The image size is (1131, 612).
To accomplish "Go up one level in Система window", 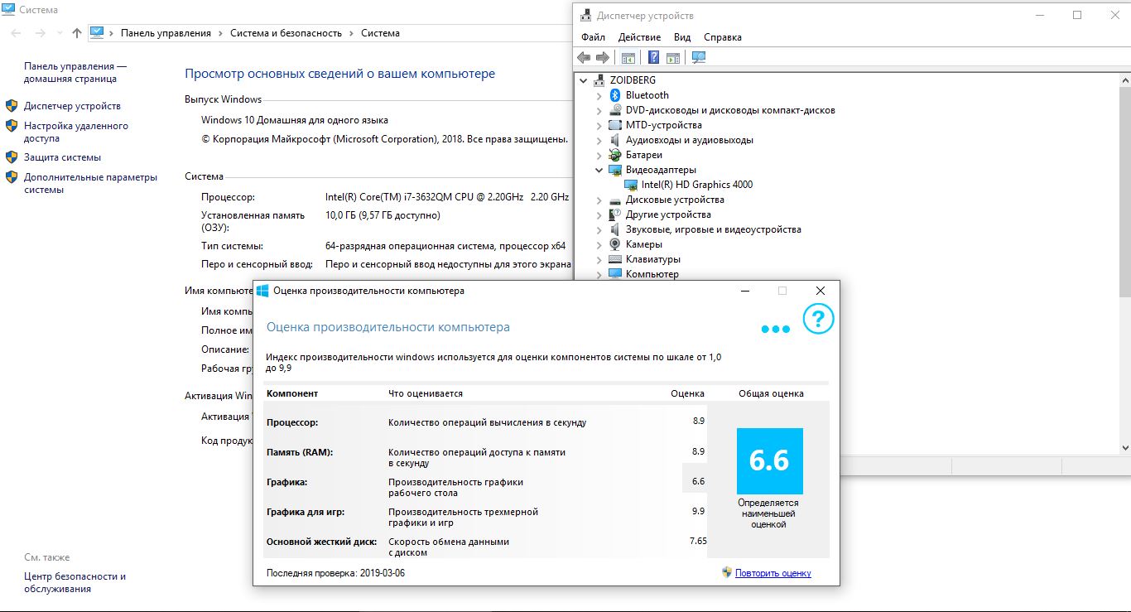I will pos(77,33).
